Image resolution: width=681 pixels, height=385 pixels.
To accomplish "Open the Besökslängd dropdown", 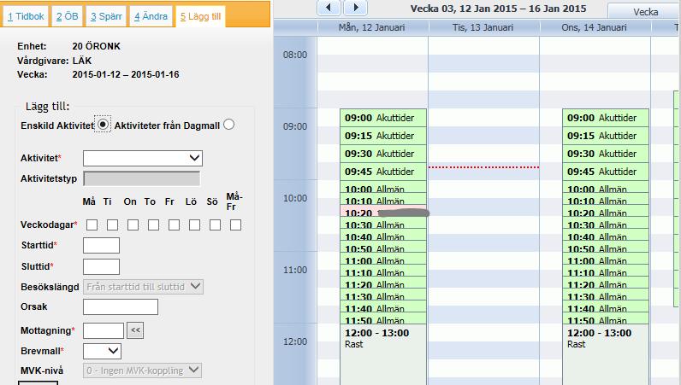I will pos(144,287).
